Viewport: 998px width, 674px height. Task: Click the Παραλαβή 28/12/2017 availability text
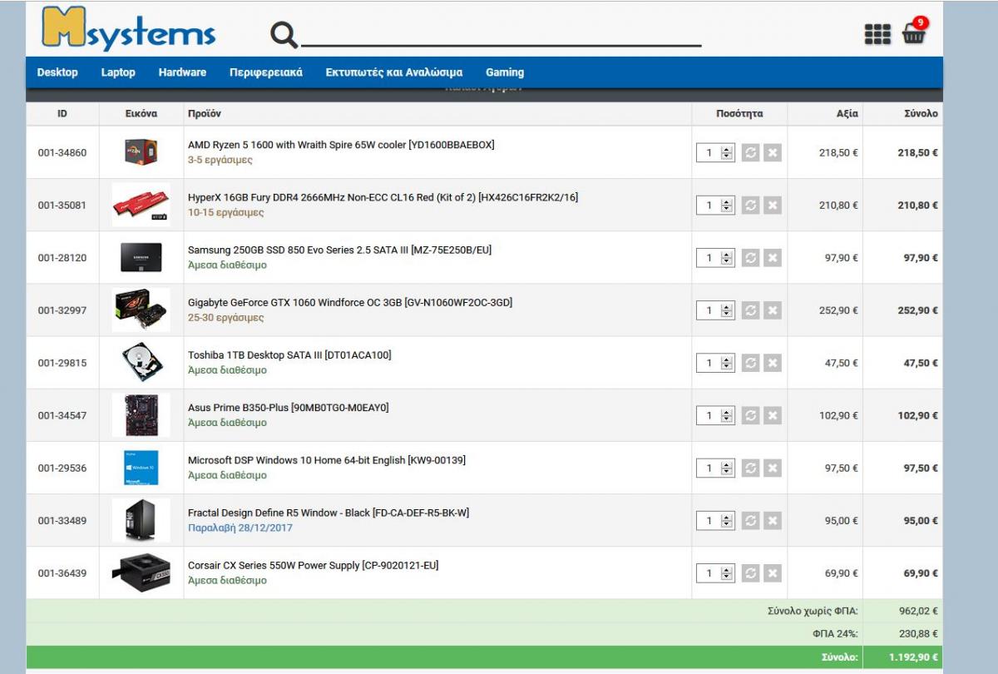[x=240, y=528]
